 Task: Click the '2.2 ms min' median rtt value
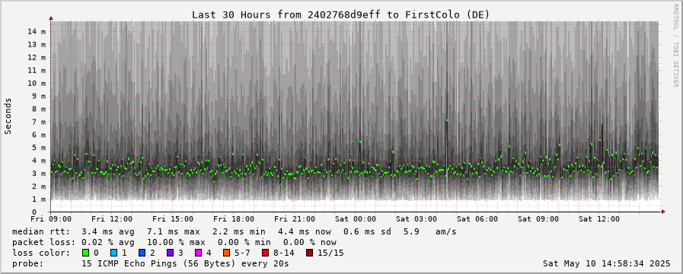[238, 231]
